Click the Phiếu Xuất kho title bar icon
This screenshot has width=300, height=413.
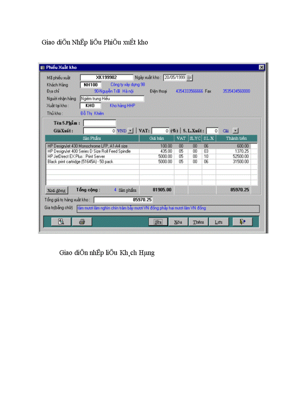click(43, 67)
